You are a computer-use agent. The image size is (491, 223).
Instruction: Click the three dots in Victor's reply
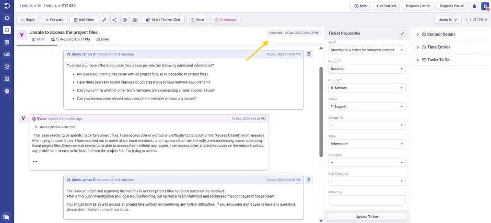(35, 162)
